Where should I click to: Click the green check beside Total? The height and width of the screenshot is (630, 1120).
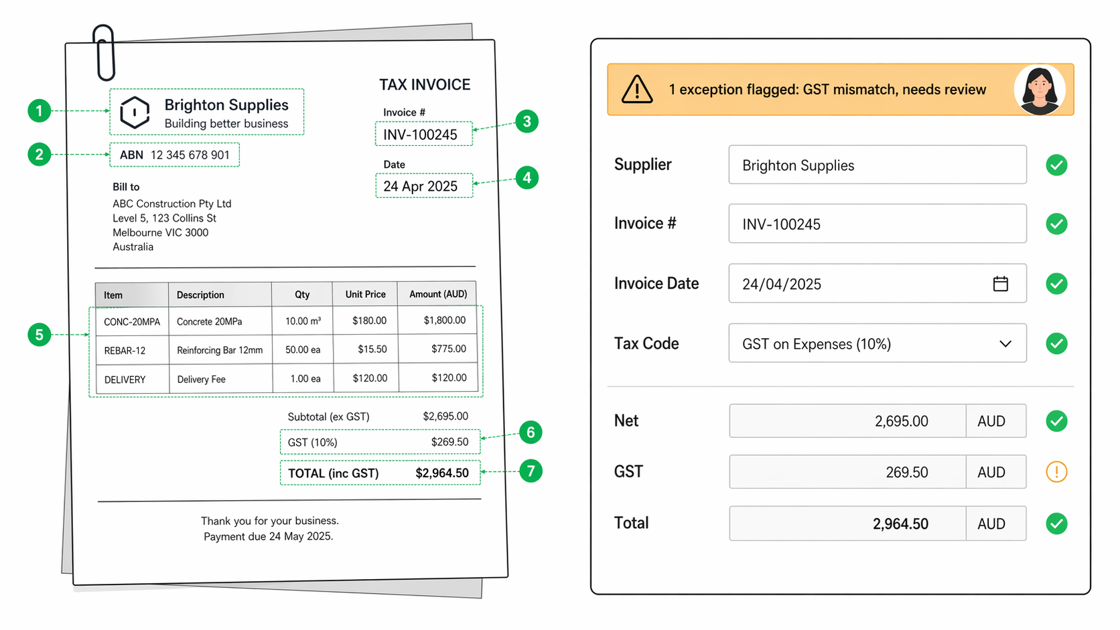[x=1056, y=524]
